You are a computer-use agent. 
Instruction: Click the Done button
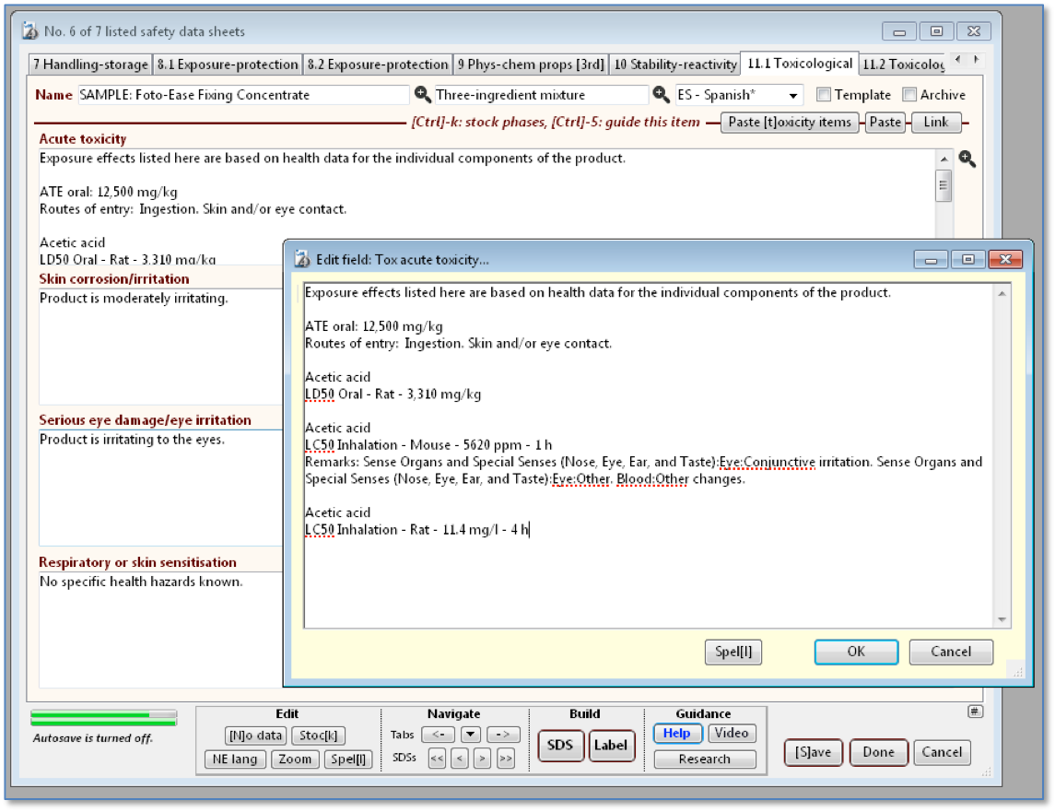click(x=879, y=753)
